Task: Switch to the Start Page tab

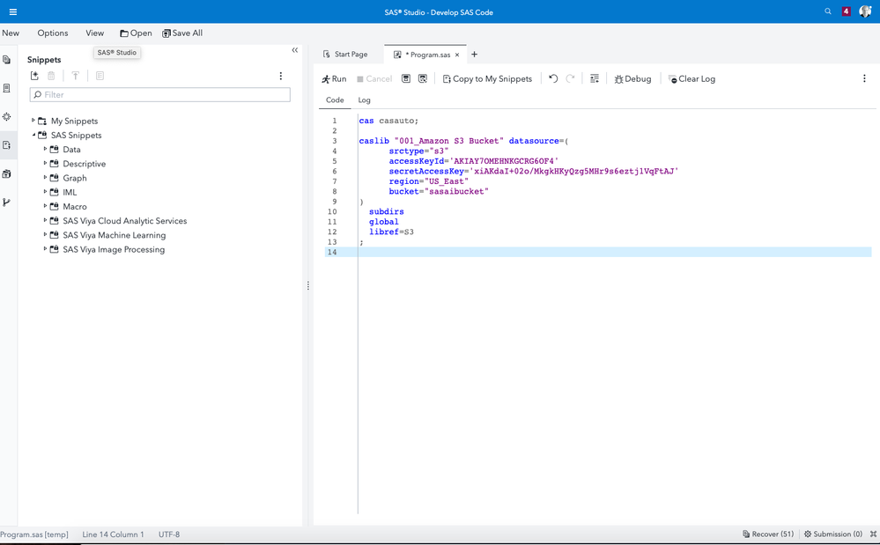Action: coord(345,55)
